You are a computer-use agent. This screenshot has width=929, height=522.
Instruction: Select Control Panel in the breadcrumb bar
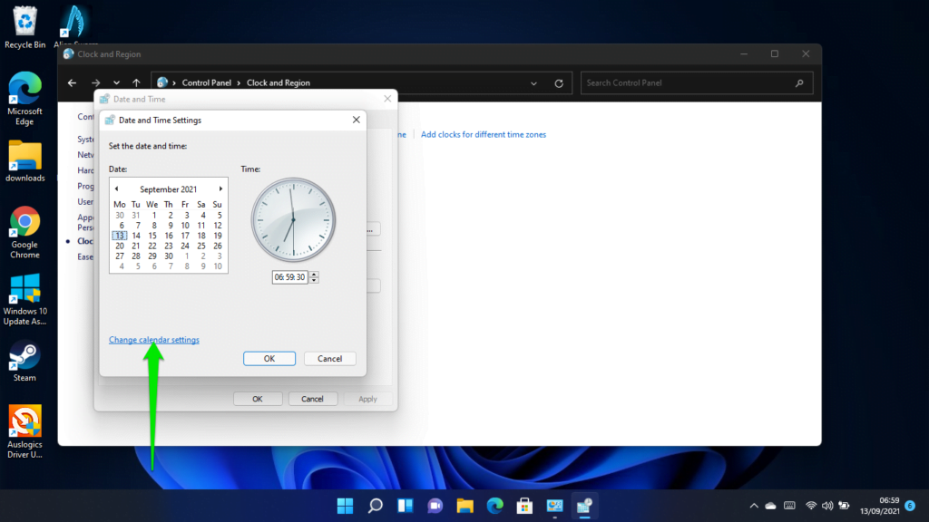207,82
